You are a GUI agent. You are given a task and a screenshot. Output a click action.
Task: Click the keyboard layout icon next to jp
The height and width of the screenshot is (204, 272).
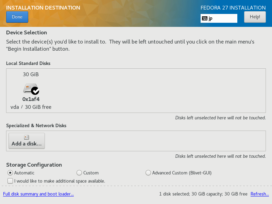pos(205,18)
